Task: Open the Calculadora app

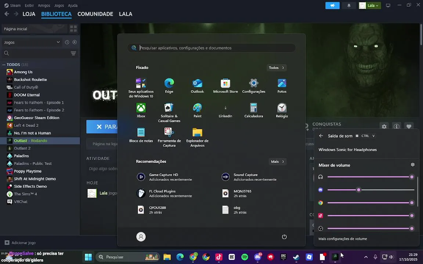Action: pyautogui.click(x=254, y=110)
